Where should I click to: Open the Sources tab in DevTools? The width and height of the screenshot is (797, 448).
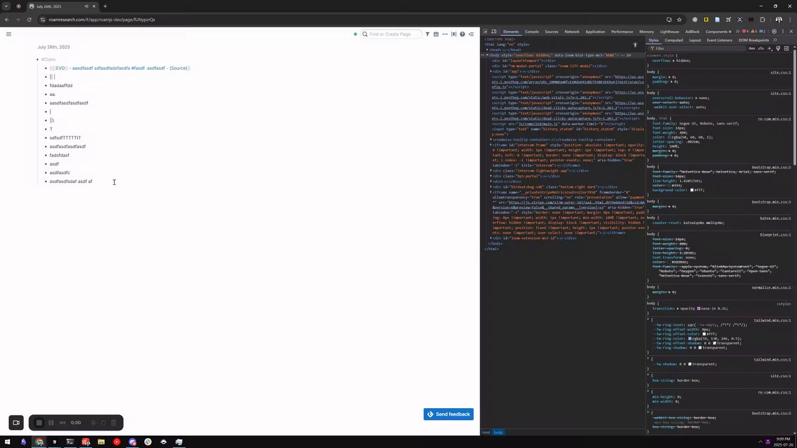pyautogui.click(x=552, y=32)
